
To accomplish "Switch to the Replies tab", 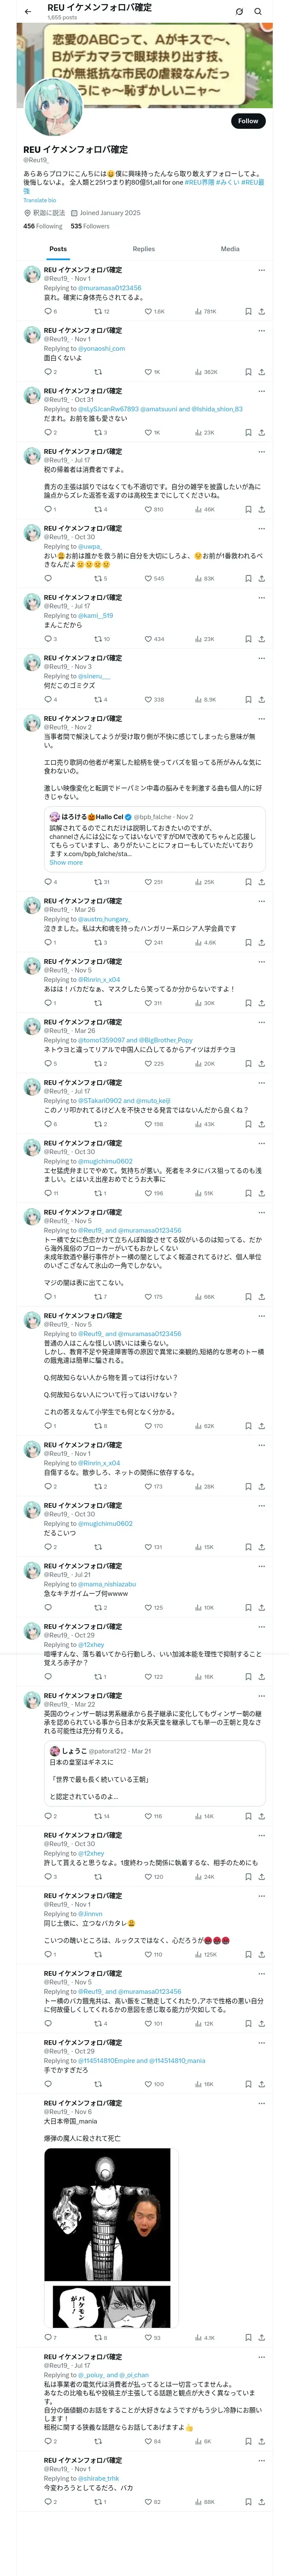I will click(x=143, y=249).
